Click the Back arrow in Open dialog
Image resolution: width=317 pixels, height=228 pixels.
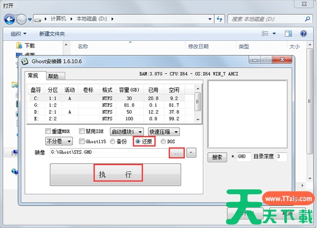[10, 20]
